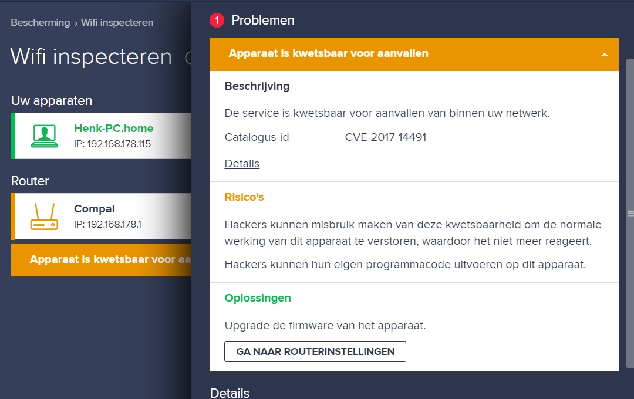This screenshot has height=399, width=634.
Task: Click the orange router icon for Compal
Action: [x=44, y=217]
